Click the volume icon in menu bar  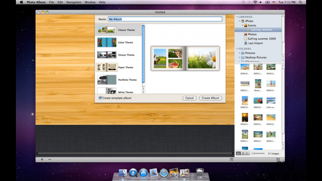[261, 2]
